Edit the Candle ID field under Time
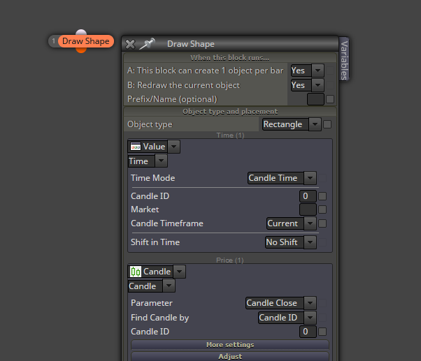This screenshot has height=361, width=421. click(x=308, y=196)
